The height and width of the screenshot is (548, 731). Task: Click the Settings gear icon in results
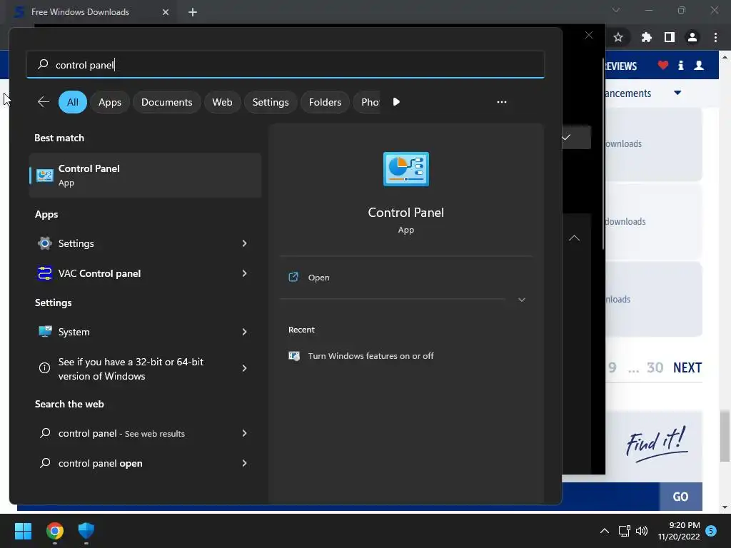(x=45, y=243)
